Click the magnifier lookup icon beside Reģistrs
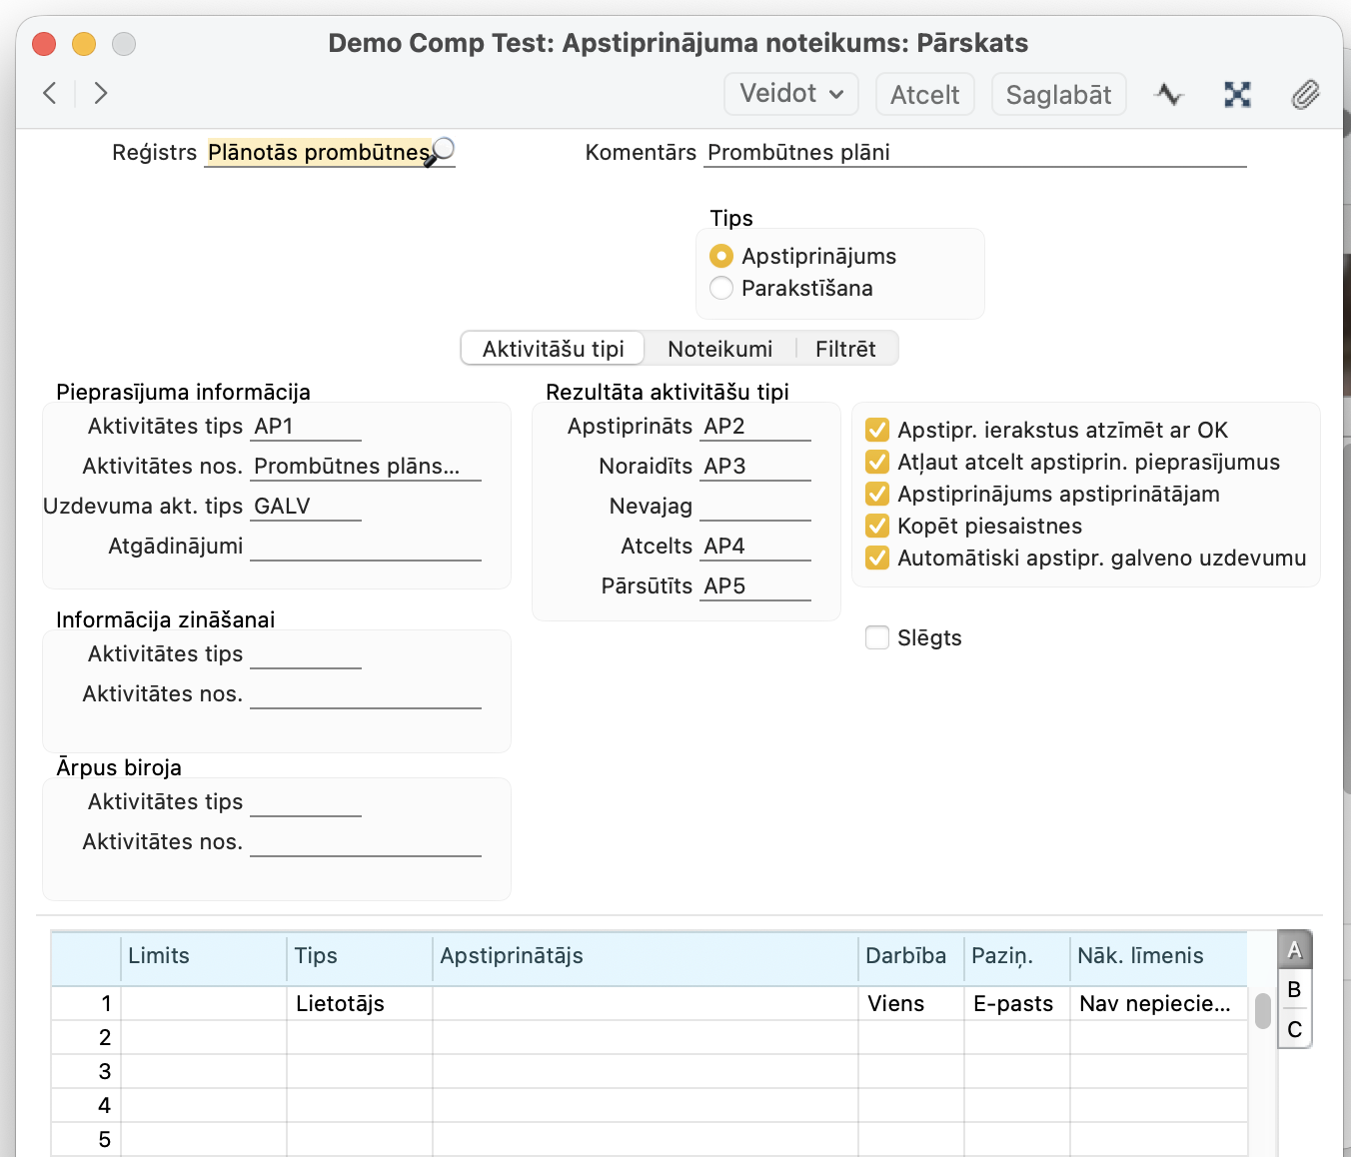The width and height of the screenshot is (1351, 1157). point(442,151)
